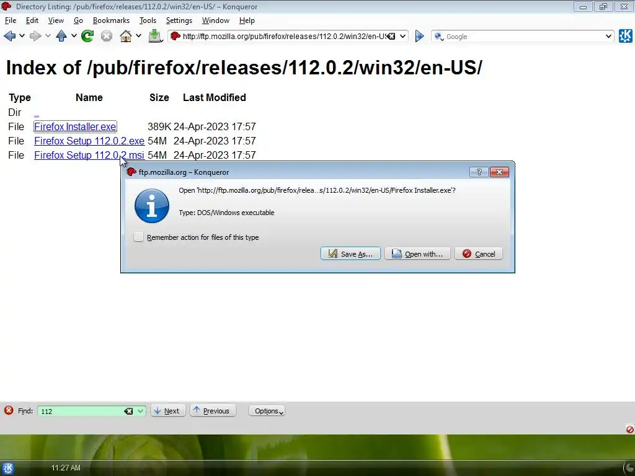
Task: Go back with the Back arrow icon
Action: pos(9,36)
